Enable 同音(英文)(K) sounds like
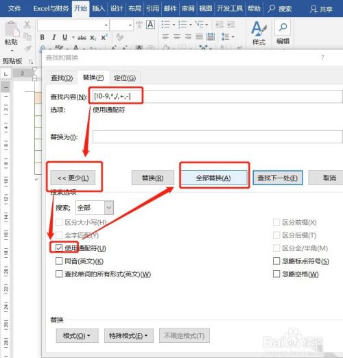343x358 pixels. [59, 261]
